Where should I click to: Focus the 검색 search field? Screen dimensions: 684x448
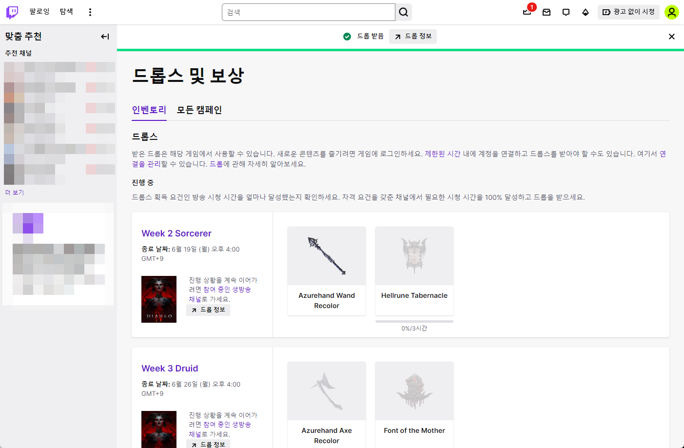pos(309,12)
